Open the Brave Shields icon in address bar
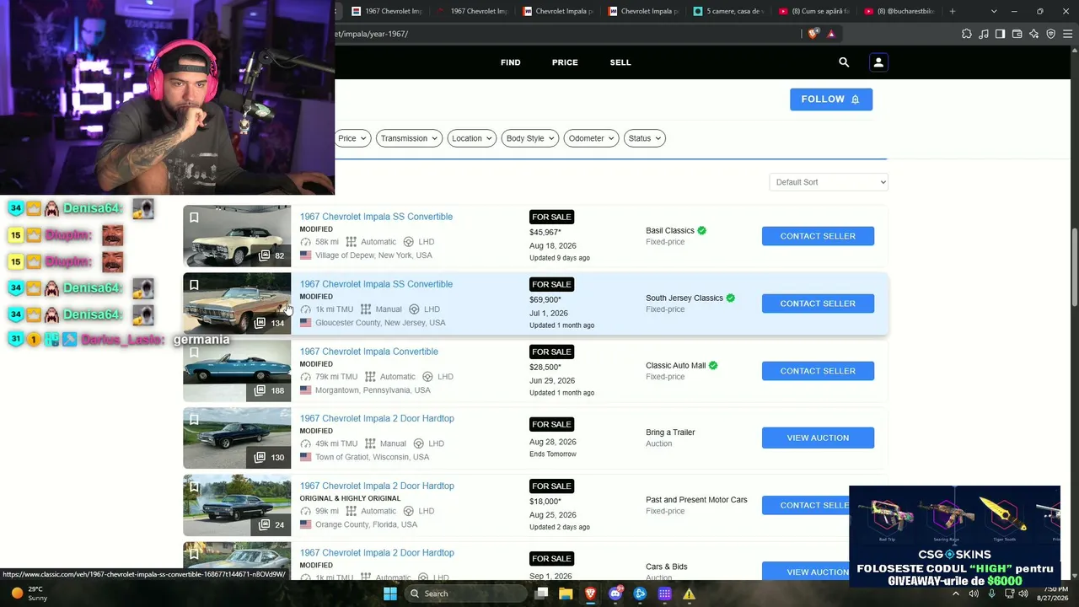 [813, 34]
